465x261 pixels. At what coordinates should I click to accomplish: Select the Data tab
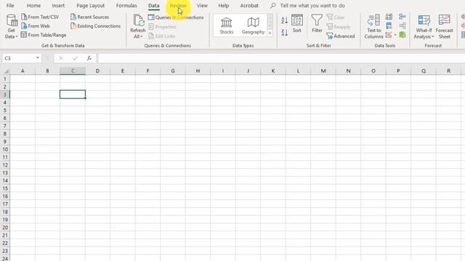point(153,5)
